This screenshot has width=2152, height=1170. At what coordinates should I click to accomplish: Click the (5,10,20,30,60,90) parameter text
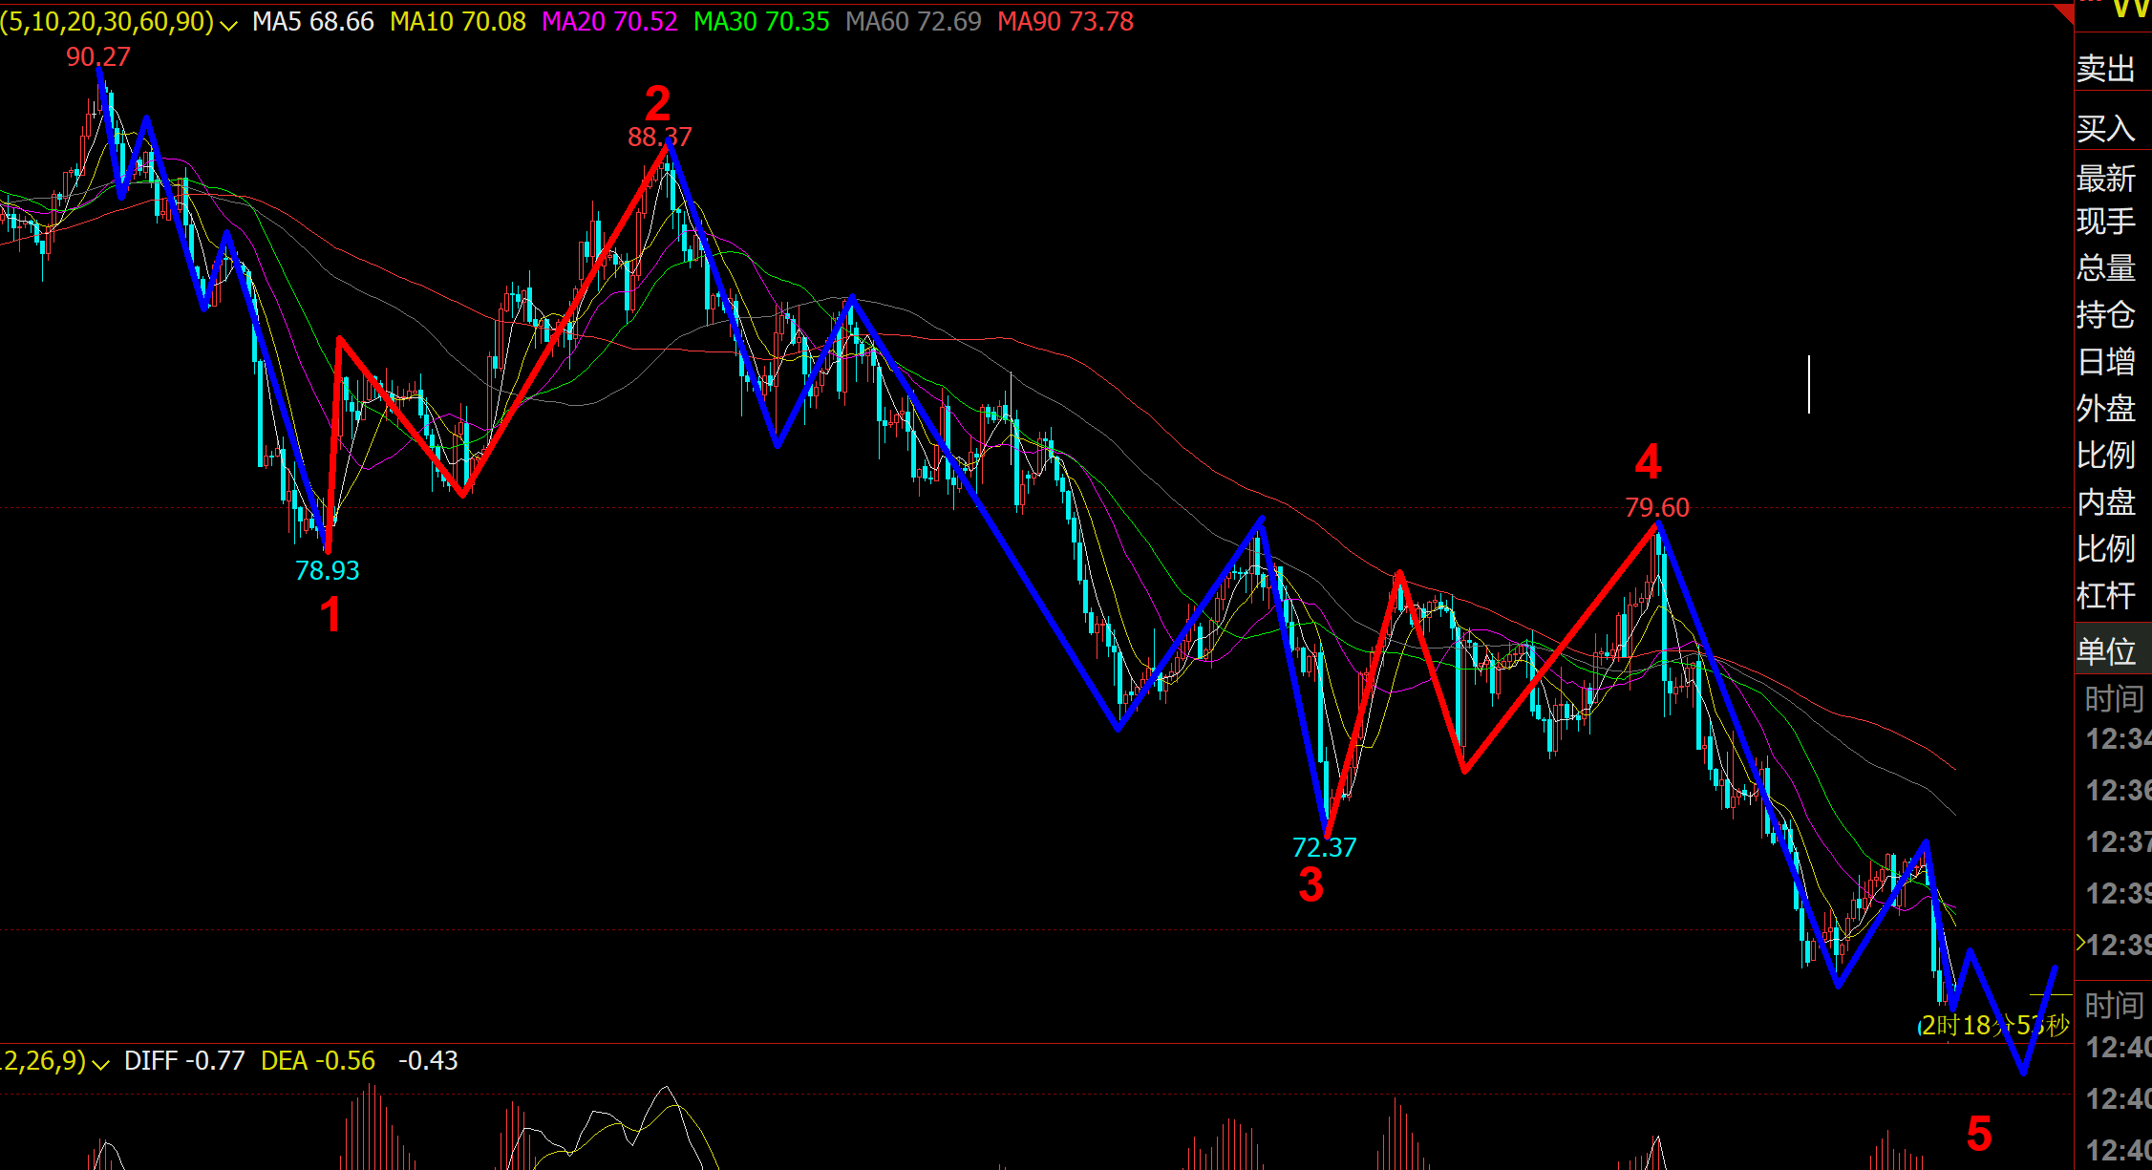[x=107, y=22]
